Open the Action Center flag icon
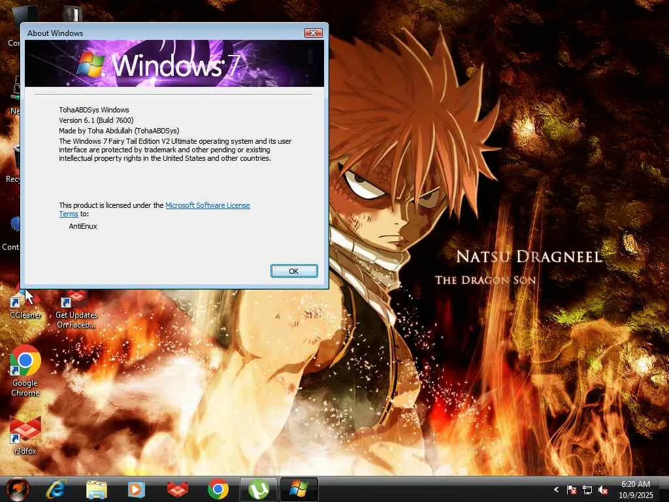Image resolution: width=669 pixels, height=502 pixels. (x=571, y=490)
